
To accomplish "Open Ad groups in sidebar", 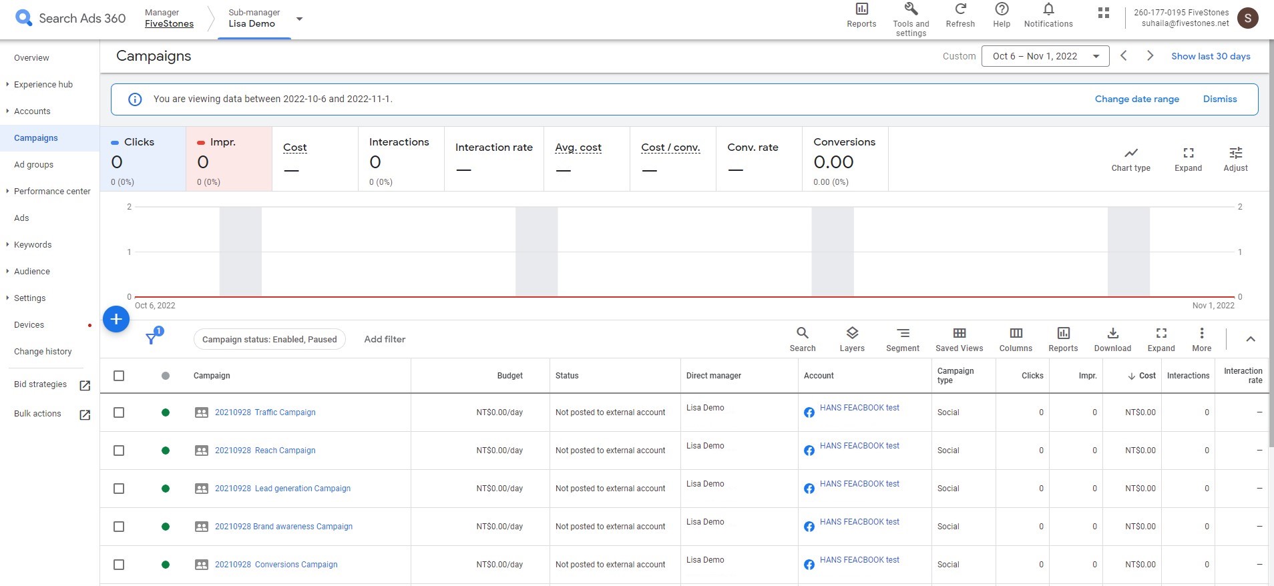I will [33, 165].
